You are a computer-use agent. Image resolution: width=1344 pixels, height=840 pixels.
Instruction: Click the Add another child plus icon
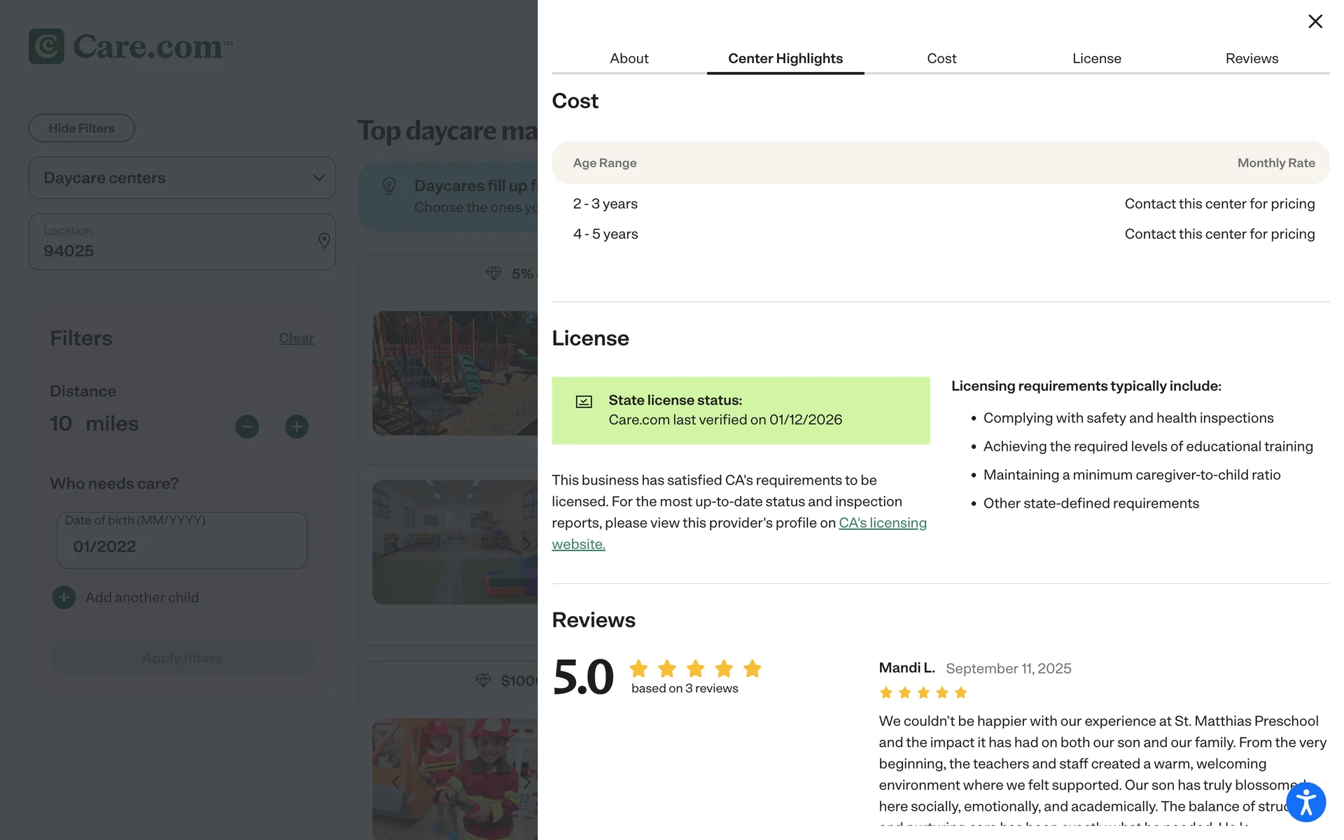64,597
